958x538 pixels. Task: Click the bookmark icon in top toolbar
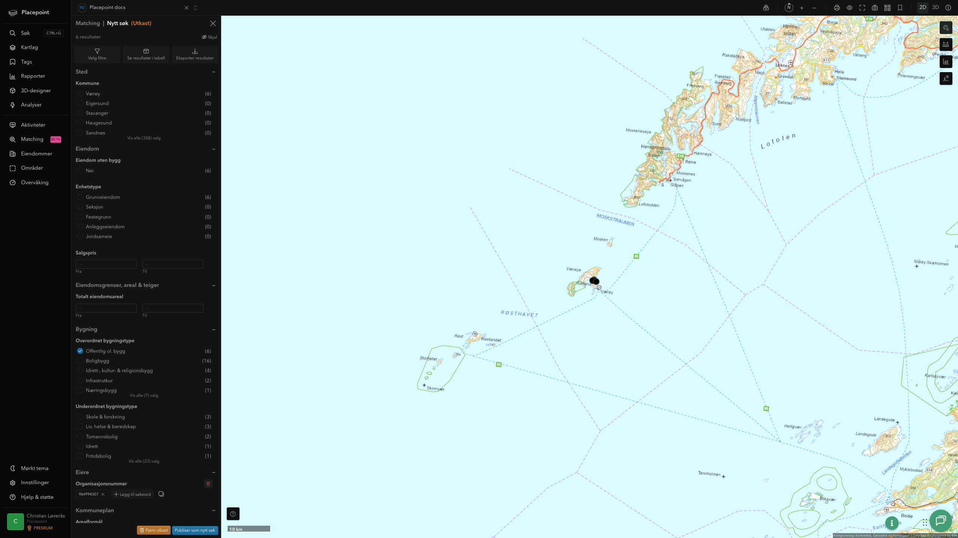point(900,8)
